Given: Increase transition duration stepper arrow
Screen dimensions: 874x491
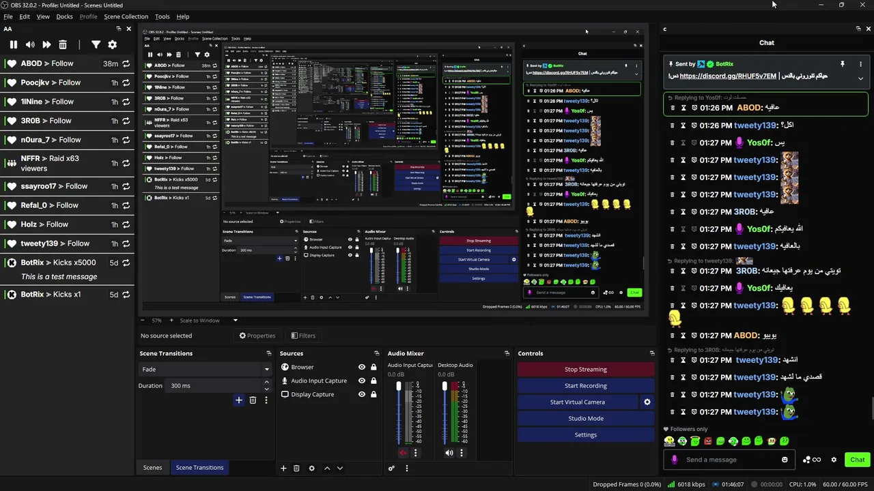Looking at the screenshot, I should point(267,383).
